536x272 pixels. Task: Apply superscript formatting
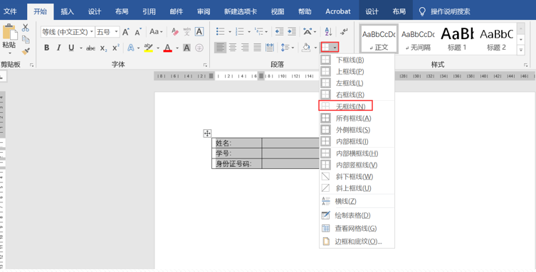pos(116,48)
